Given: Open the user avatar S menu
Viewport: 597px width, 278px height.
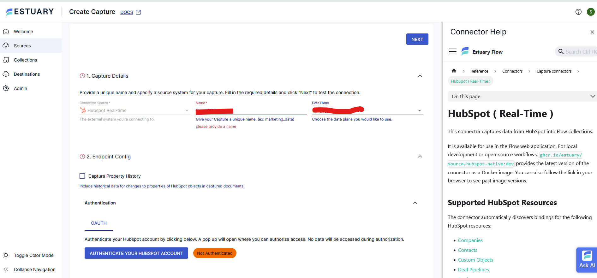Looking at the screenshot, I should pos(591,12).
